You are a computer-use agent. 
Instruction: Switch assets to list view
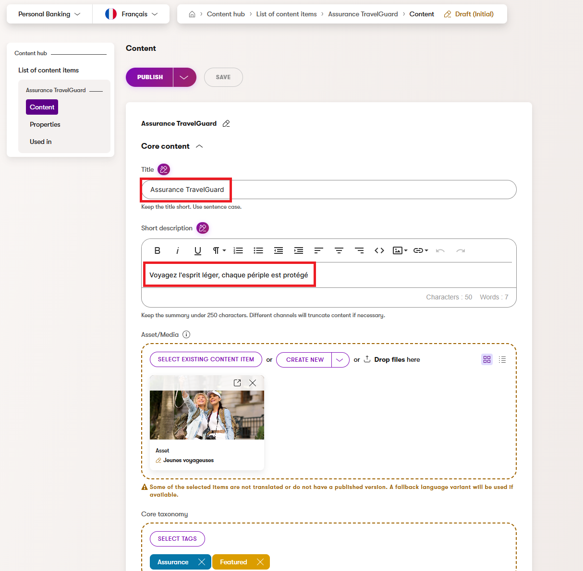pos(502,359)
